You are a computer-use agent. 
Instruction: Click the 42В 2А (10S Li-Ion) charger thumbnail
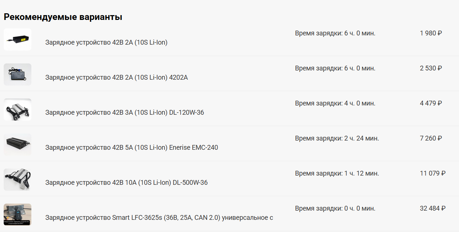coord(17,39)
